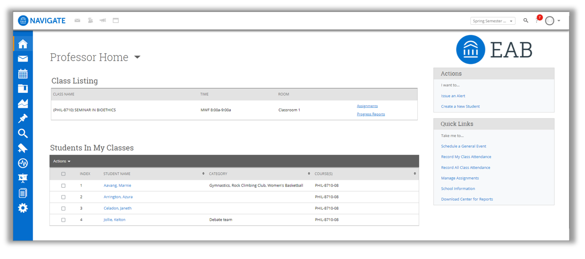Open the Calendar icon in sidebar
Viewport: 585px width, 259px height.
point(23,74)
